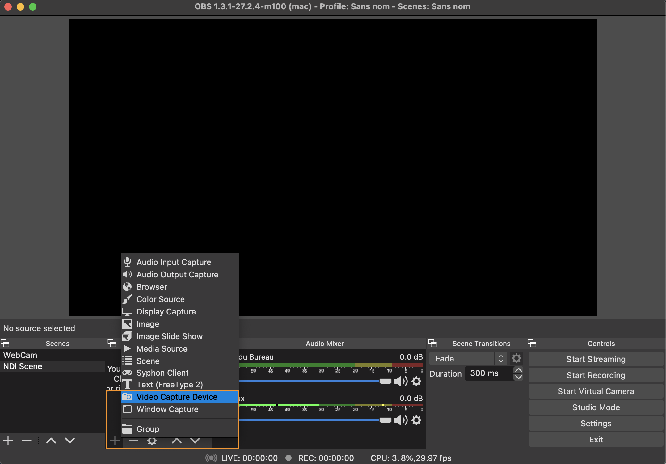Adjust the du Bureau volume slider handle
The image size is (666, 464).
(385, 381)
